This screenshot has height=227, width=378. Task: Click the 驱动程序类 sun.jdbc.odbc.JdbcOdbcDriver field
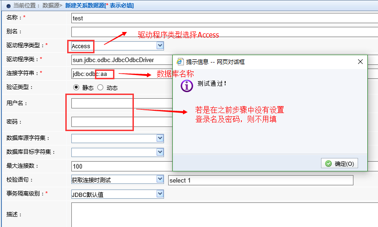tap(122, 60)
